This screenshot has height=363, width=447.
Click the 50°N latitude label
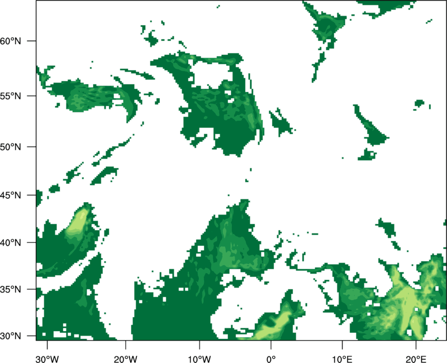point(11,147)
